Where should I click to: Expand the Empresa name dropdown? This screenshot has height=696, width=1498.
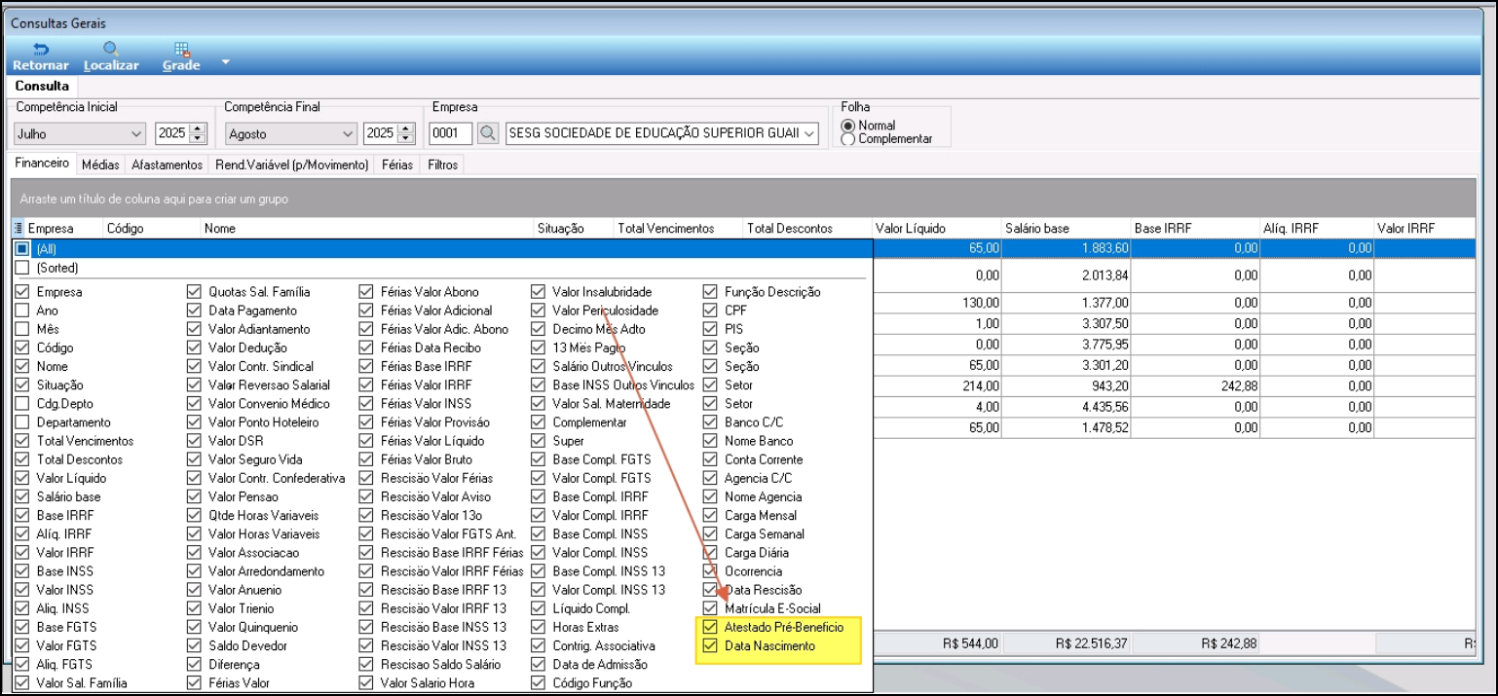(808, 133)
